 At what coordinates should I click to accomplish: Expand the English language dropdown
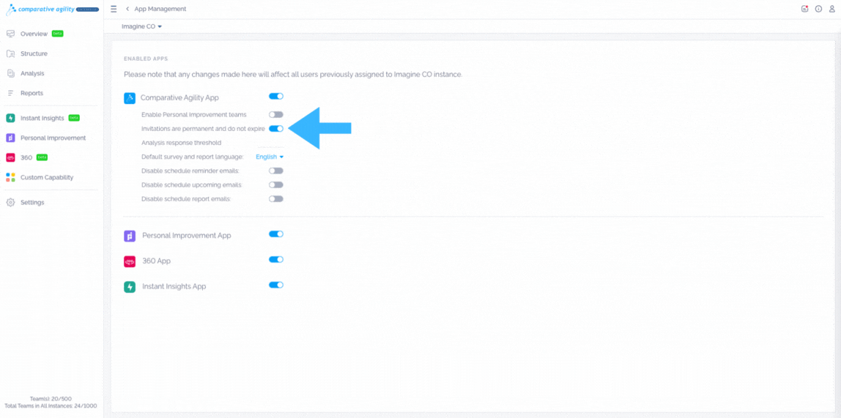click(269, 157)
